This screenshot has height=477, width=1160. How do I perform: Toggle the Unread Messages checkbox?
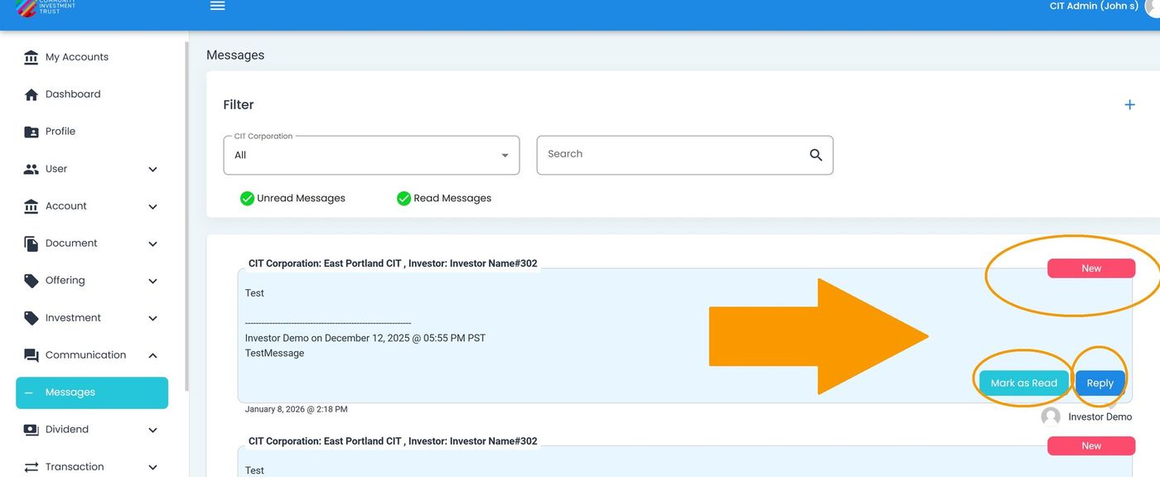click(x=247, y=199)
